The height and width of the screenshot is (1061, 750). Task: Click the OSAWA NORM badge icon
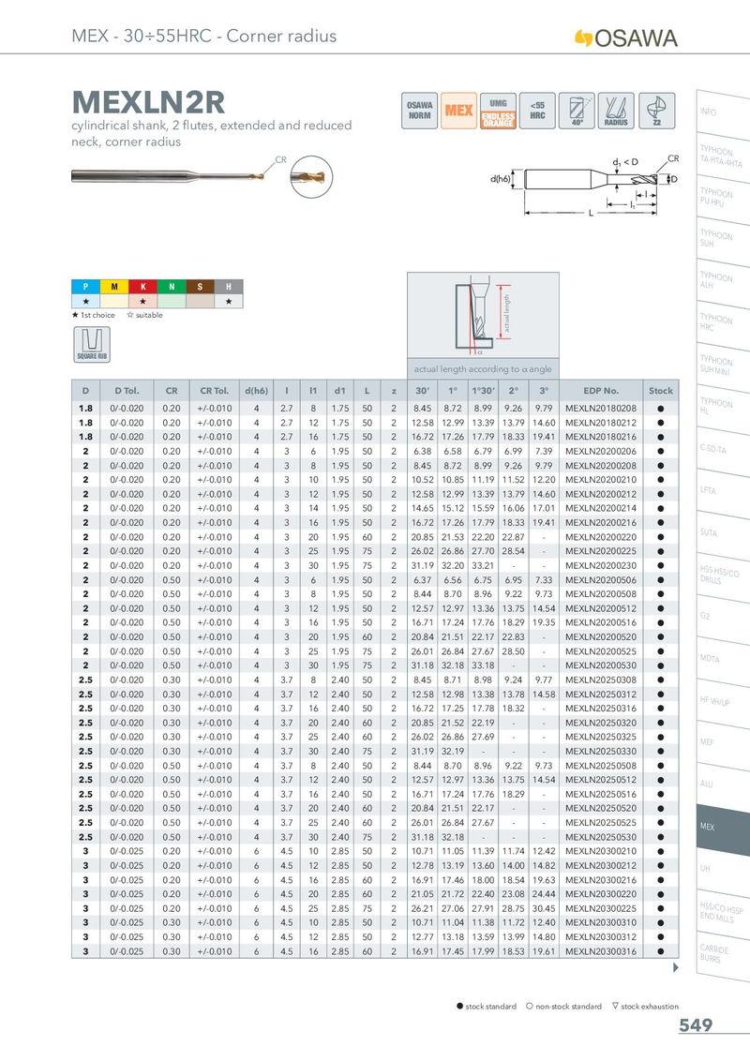coord(419,111)
